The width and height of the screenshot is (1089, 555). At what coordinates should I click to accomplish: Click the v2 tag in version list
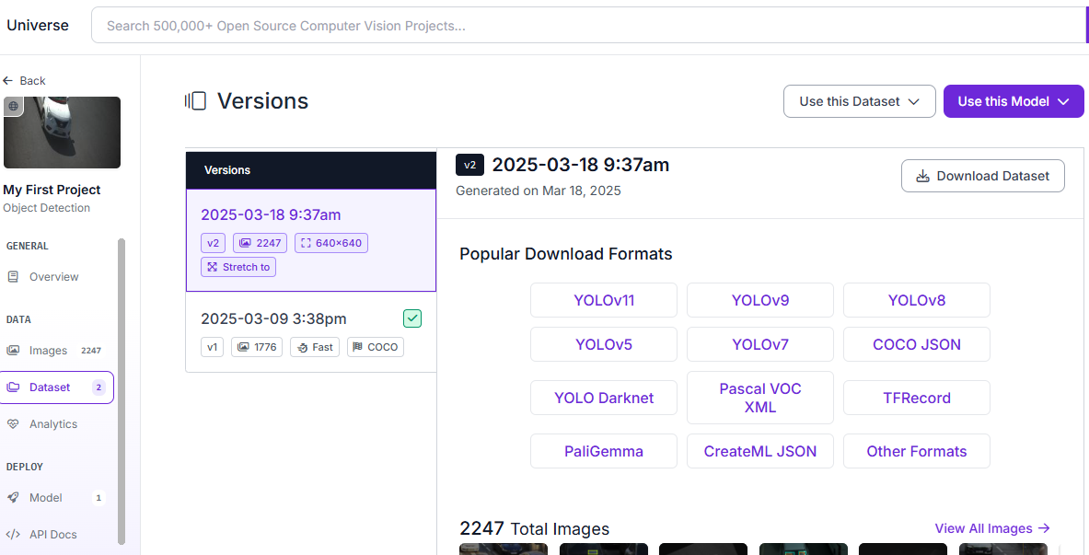click(x=214, y=243)
